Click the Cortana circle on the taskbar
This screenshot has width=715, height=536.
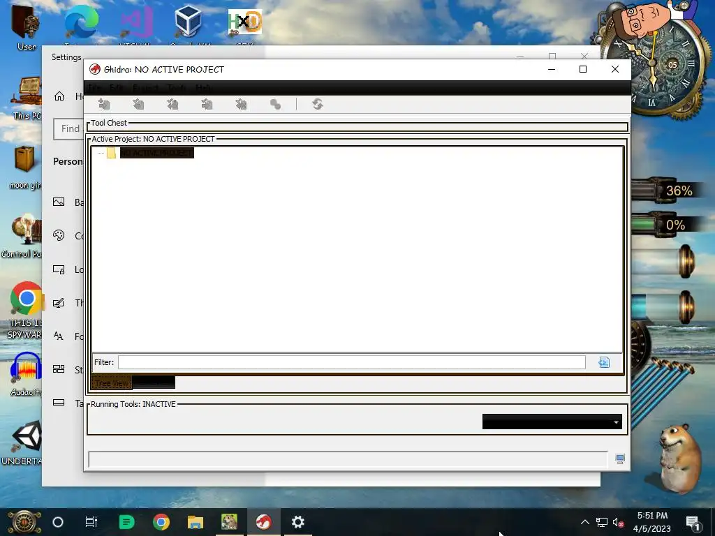(58, 522)
